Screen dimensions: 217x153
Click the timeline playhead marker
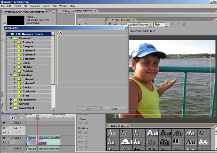[x=37, y=116]
